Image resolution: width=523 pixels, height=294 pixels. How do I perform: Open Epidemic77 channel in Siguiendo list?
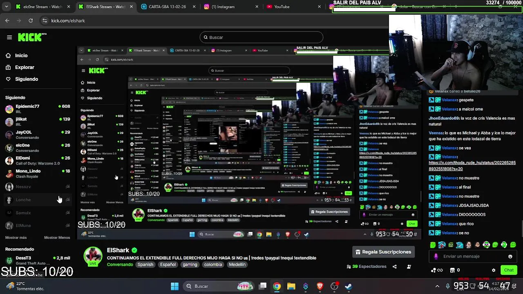point(38,109)
